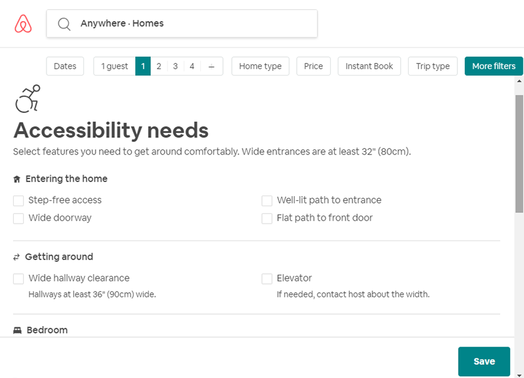Click the arrows icon beside Getting around

coord(17,257)
